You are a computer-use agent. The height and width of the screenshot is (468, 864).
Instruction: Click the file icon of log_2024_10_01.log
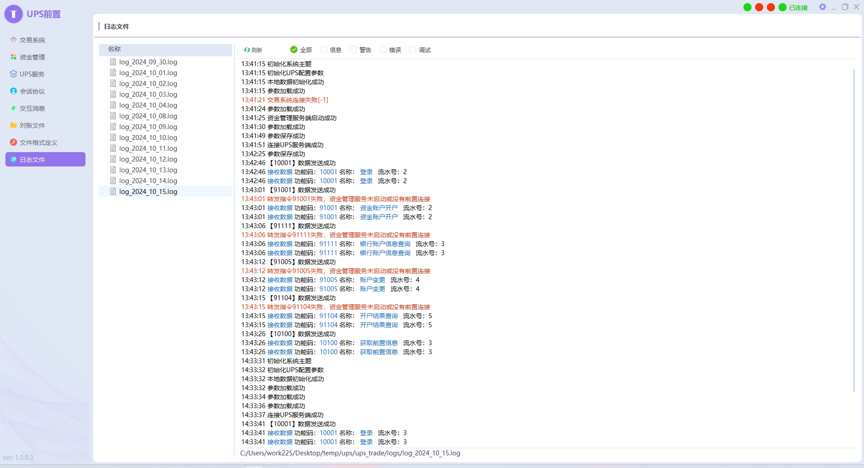(113, 73)
